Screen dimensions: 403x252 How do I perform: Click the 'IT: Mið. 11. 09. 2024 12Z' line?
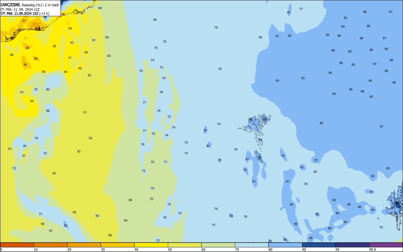click(x=20, y=9)
